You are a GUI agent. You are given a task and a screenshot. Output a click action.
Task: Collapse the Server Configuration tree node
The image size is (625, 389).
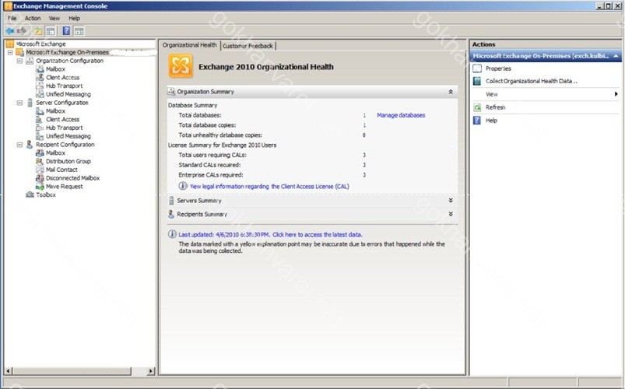[x=19, y=103]
